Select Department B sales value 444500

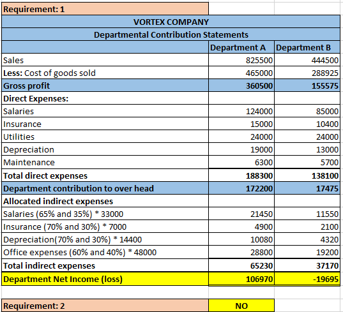tap(307, 60)
